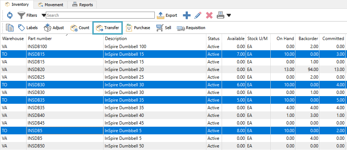
Task: Click the Requisition truck button
Action: (x=191, y=28)
